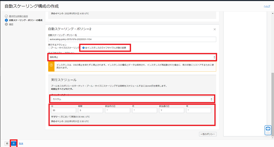Close autoscaling policy 2 with X icon
Viewport: 274px width, 147px height.
point(214,29)
